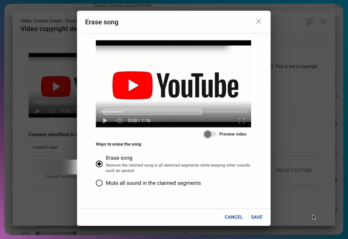Close the Erase song dialog
The width and height of the screenshot is (348, 239).
coord(258,22)
